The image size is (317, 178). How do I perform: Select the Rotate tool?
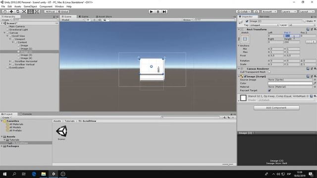coord(18,12)
